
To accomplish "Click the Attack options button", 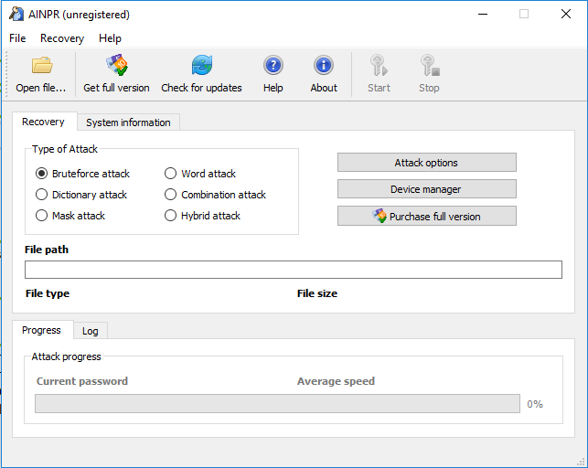I will pyautogui.click(x=427, y=162).
